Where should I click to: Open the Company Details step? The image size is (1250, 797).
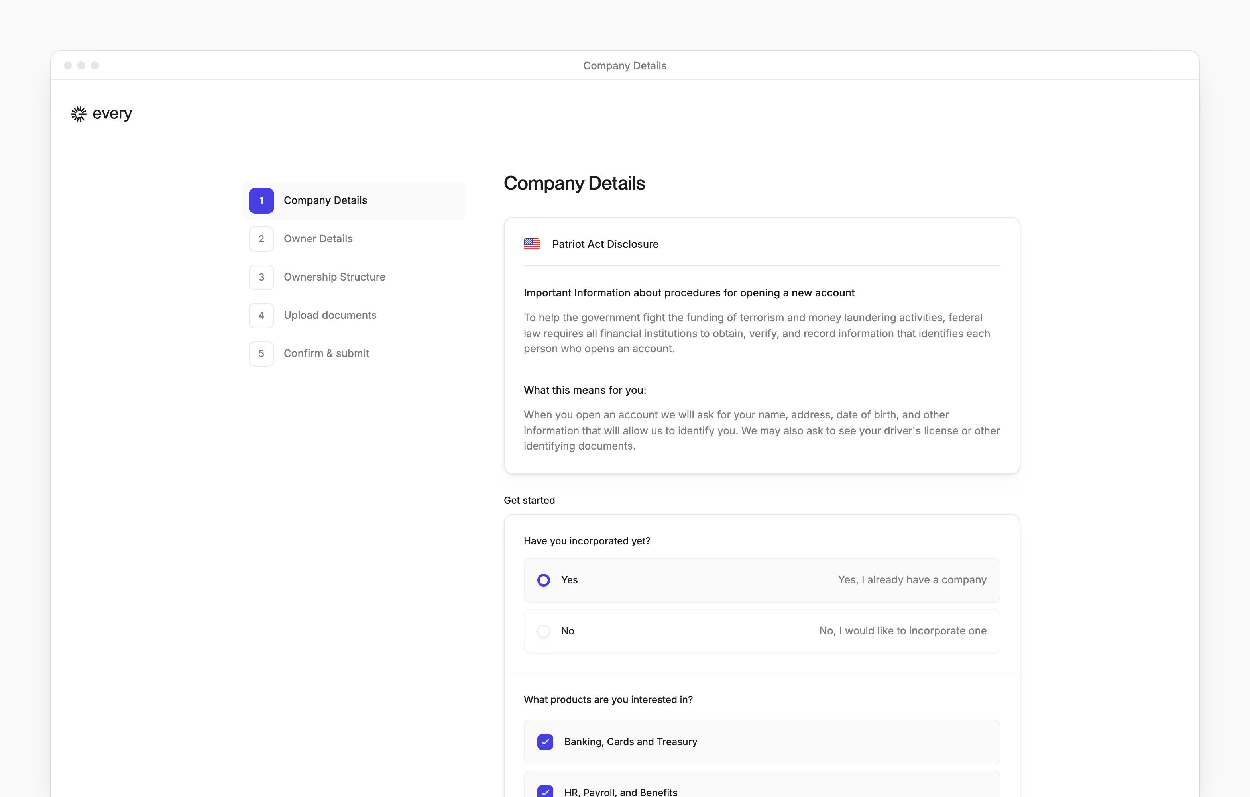354,201
